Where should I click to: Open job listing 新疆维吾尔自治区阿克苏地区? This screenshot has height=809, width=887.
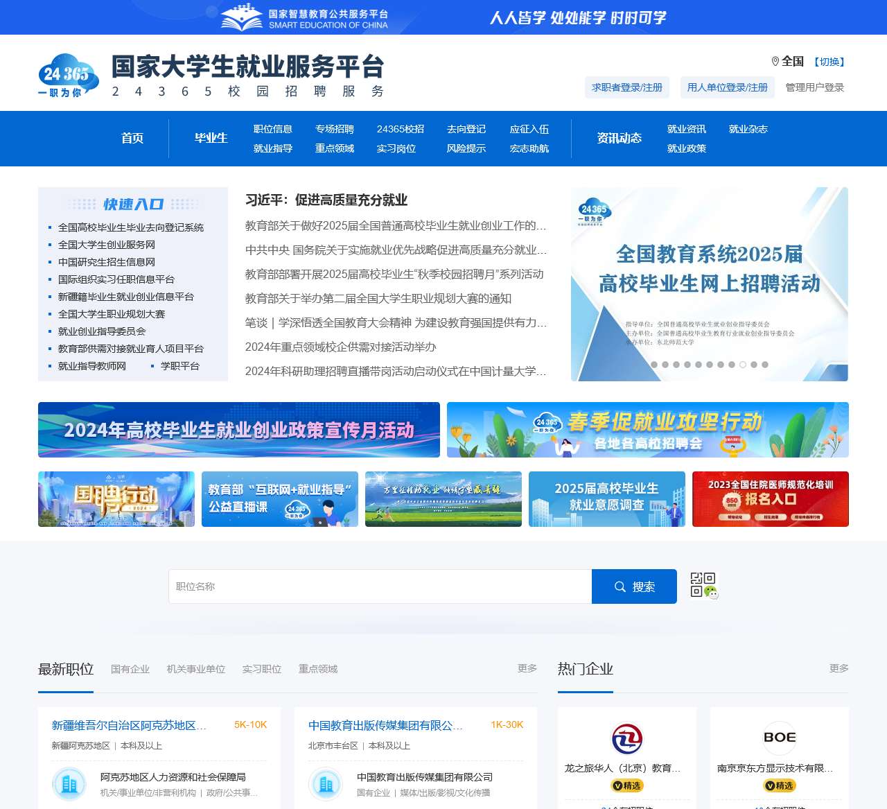click(130, 725)
